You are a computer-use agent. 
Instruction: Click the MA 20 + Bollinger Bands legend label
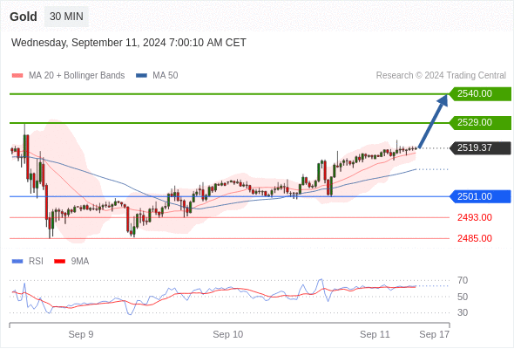click(x=77, y=76)
